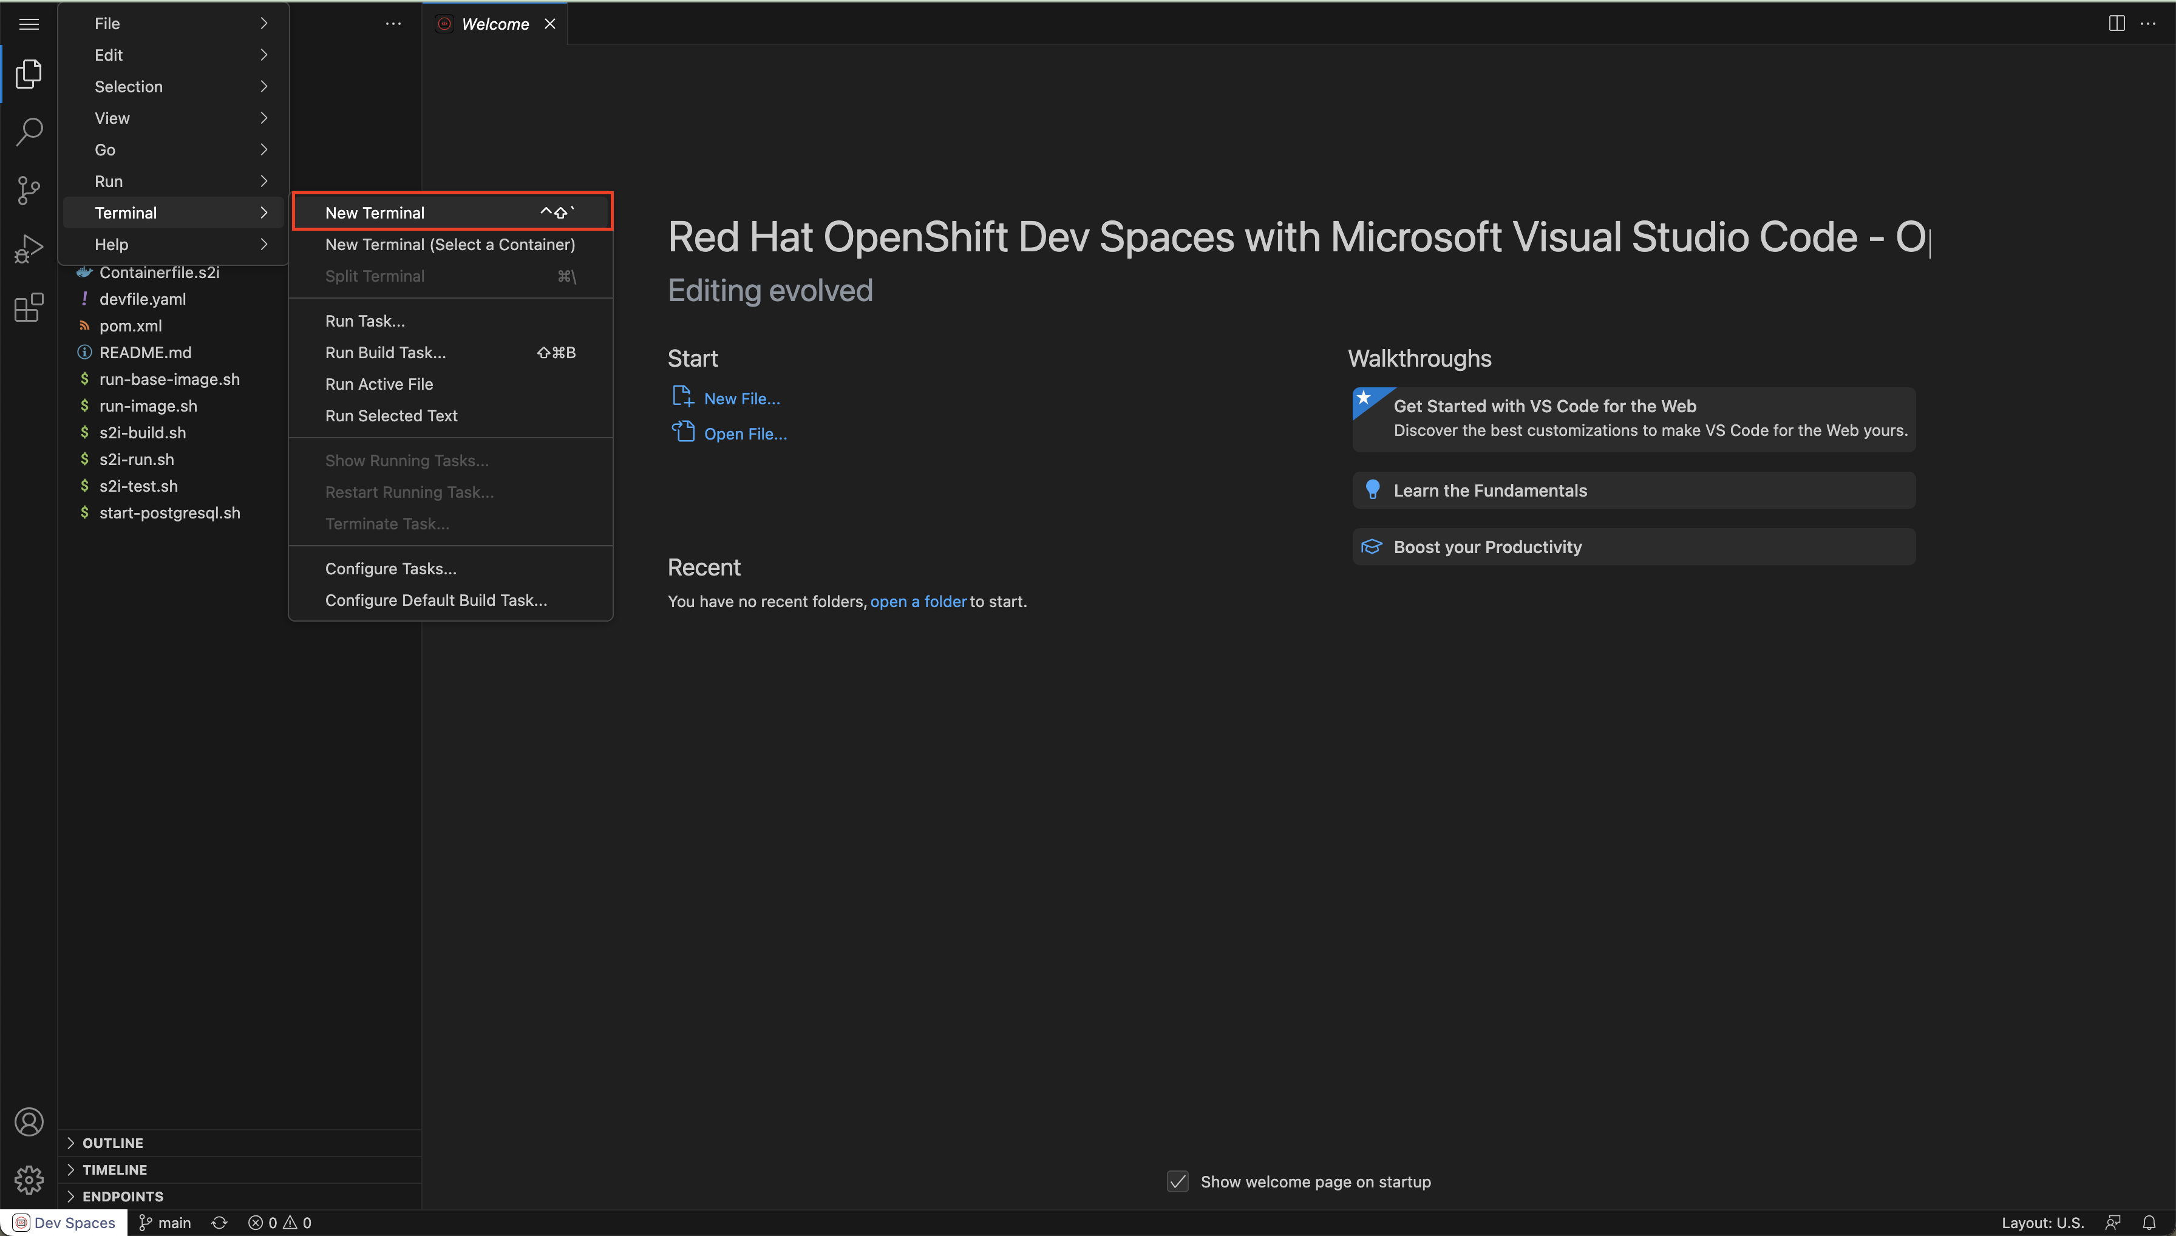Click the open a folder link
The width and height of the screenshot is (2176, 1236).
(x=918, y=601)
